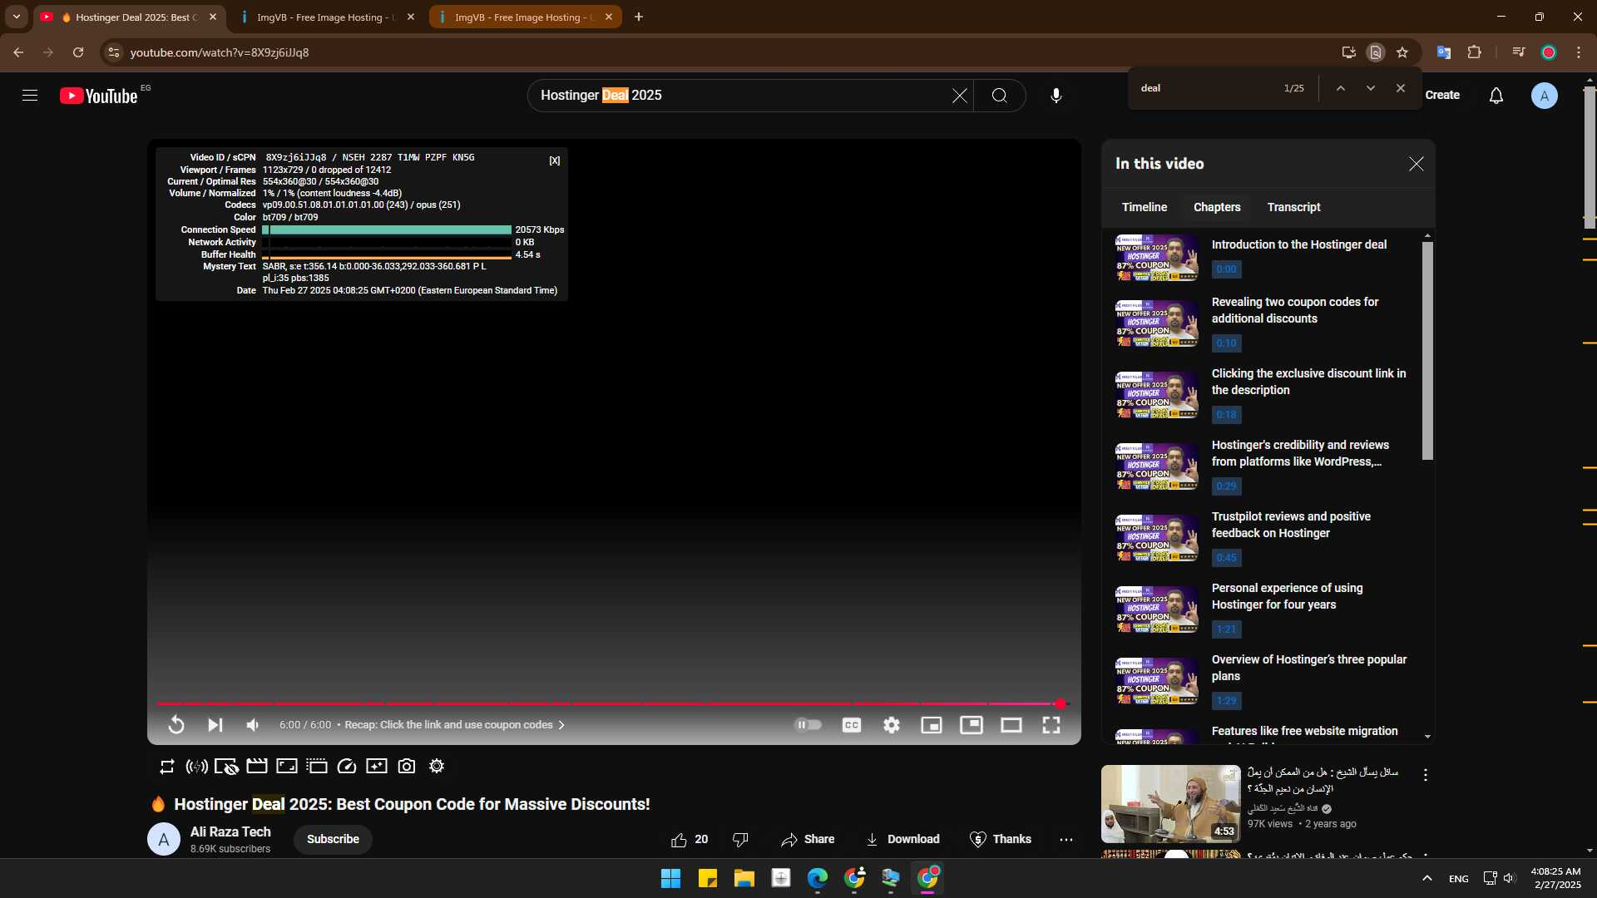Switch to the Chapters tab

point(1217,207)
